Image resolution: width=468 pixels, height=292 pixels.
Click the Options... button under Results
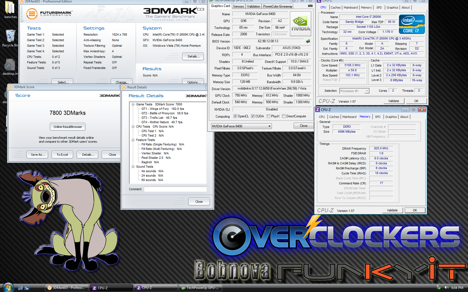click(193, 81)
